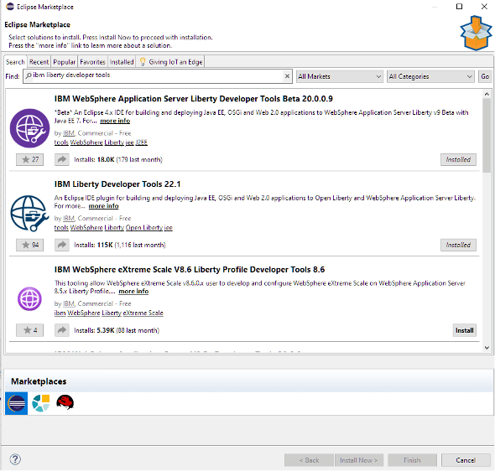Switch to the Popular tab

coord(64,62)
